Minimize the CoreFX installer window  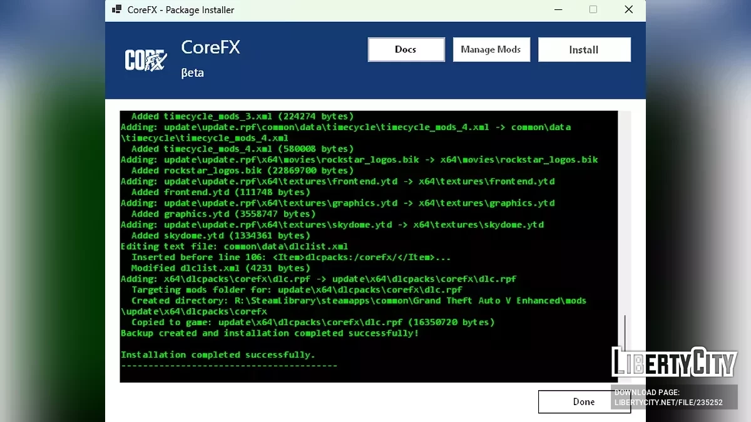tap(558, 9)
